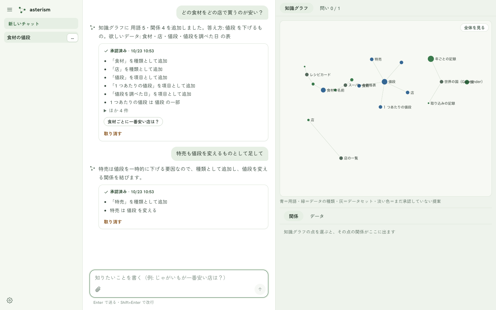The height and width of the screenshot is (310, 496).
Task: Click the graph color legend text
Action: [360, 201]
